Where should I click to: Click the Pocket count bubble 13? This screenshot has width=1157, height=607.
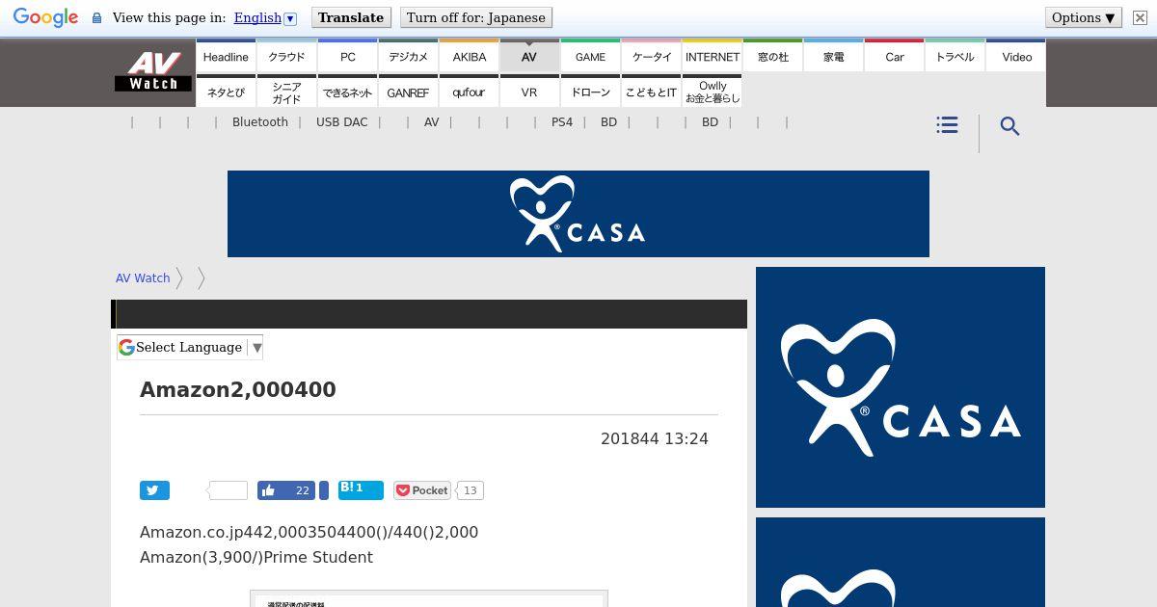point(470,490)
